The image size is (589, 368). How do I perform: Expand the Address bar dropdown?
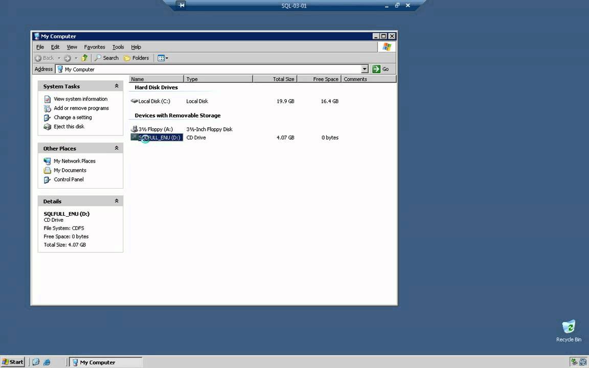(x=365, y=69)
